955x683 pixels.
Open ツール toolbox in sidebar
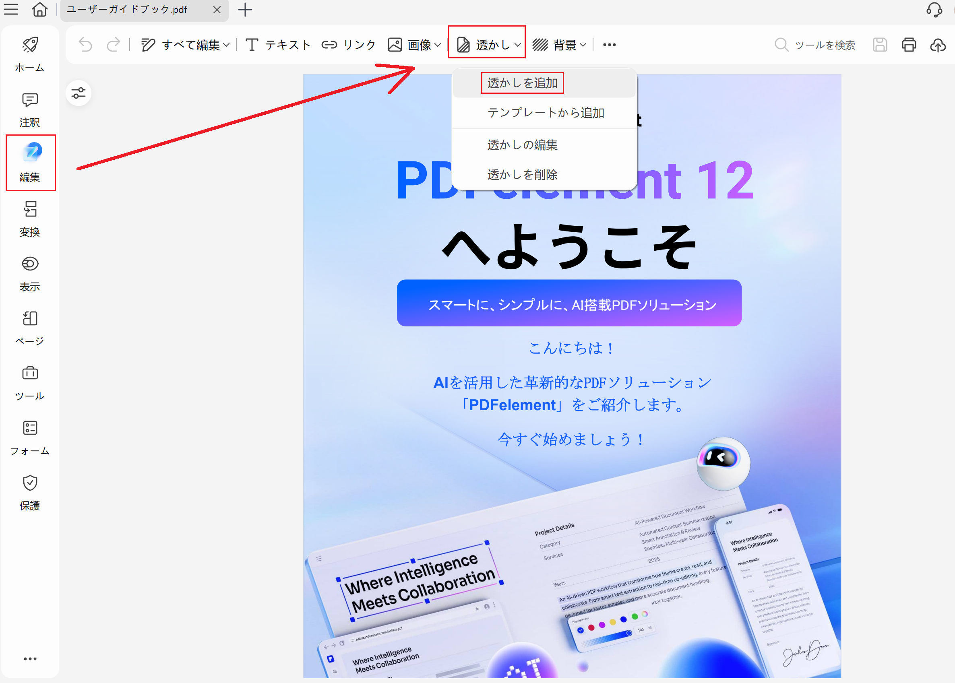point(30,383)
